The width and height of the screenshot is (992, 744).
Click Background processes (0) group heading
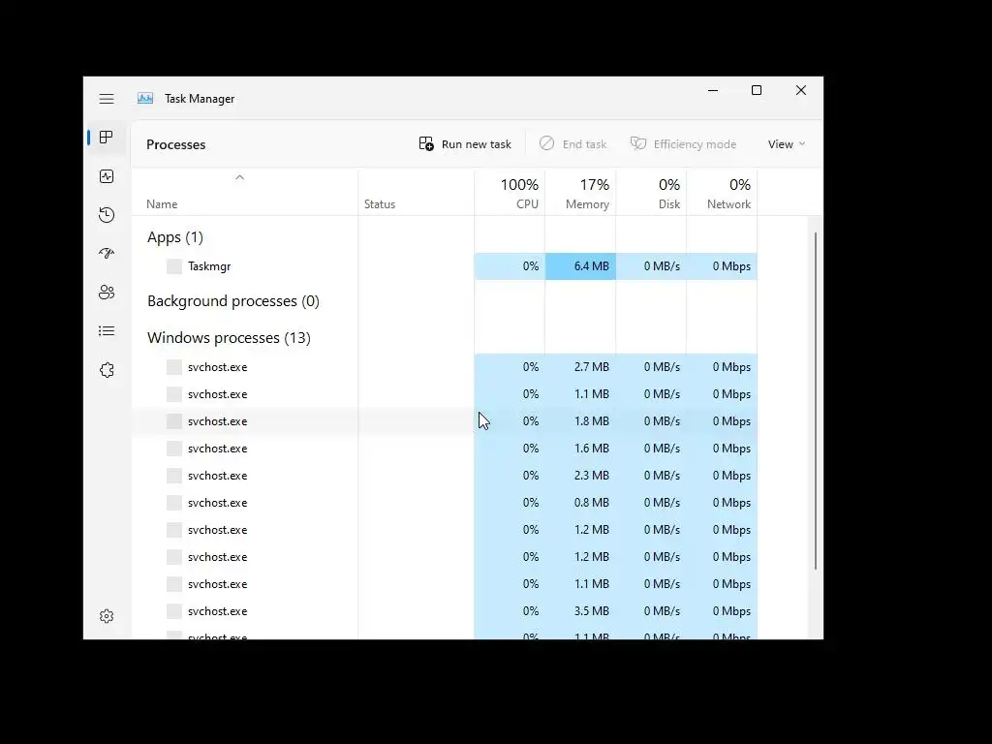click(x=233, y=301)
